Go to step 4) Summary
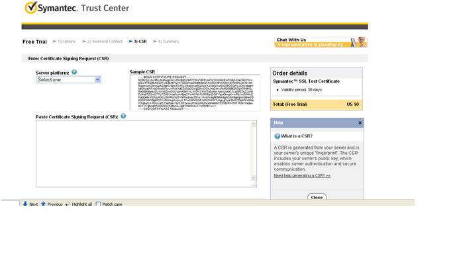 168,42
